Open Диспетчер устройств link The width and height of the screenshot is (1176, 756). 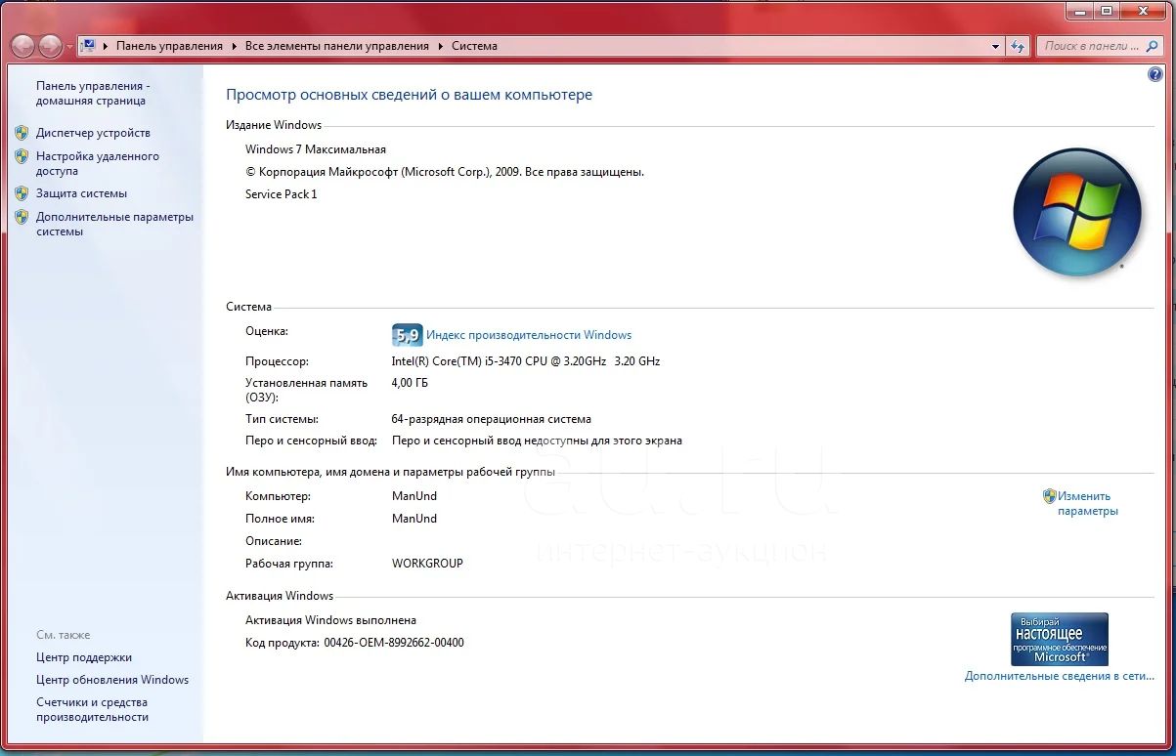point(93,133)
